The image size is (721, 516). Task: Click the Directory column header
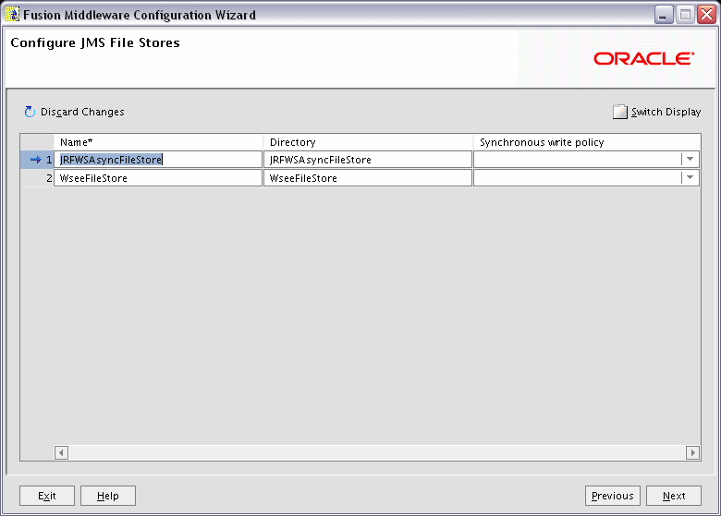[368, 142]
